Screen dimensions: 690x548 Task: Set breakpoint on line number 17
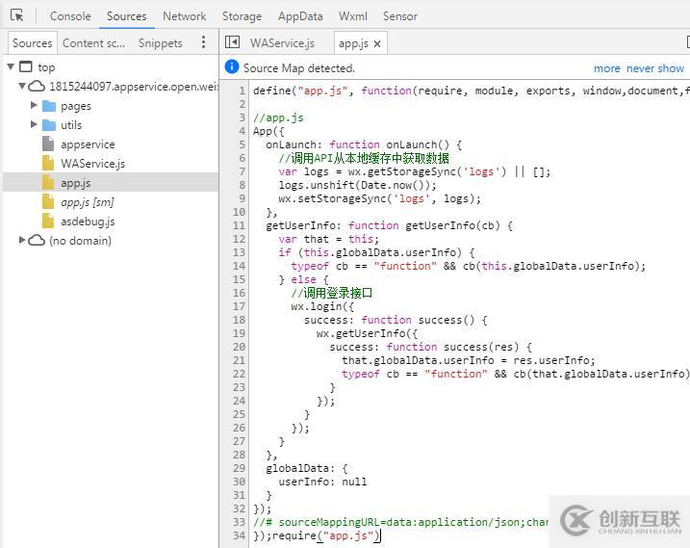pyautogui.click(x=239, y=306)
